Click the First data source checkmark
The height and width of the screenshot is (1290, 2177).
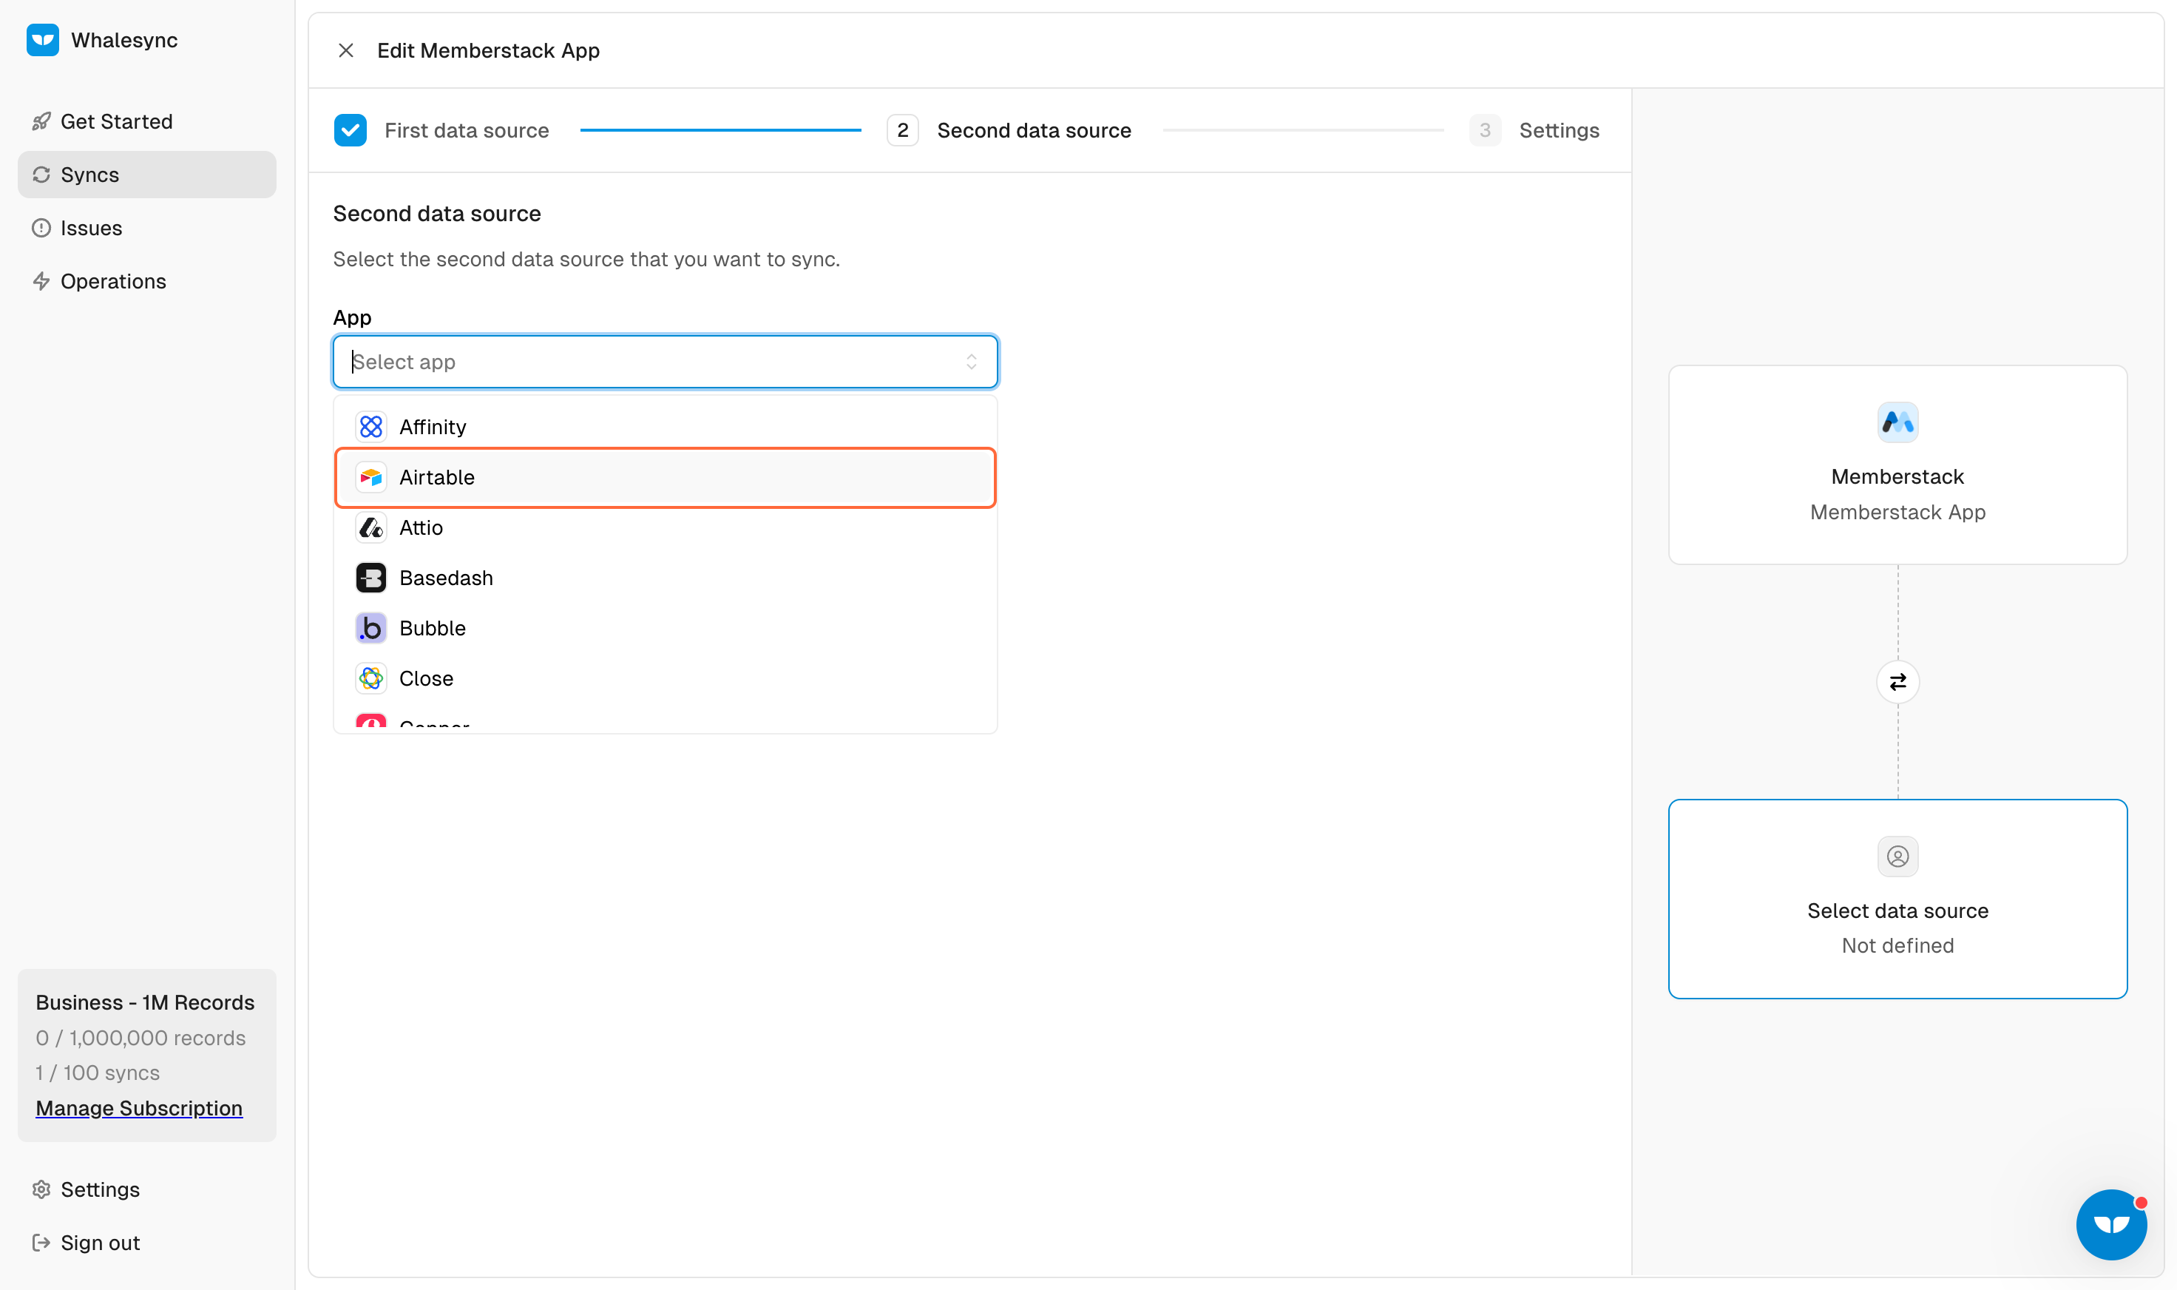351,130
